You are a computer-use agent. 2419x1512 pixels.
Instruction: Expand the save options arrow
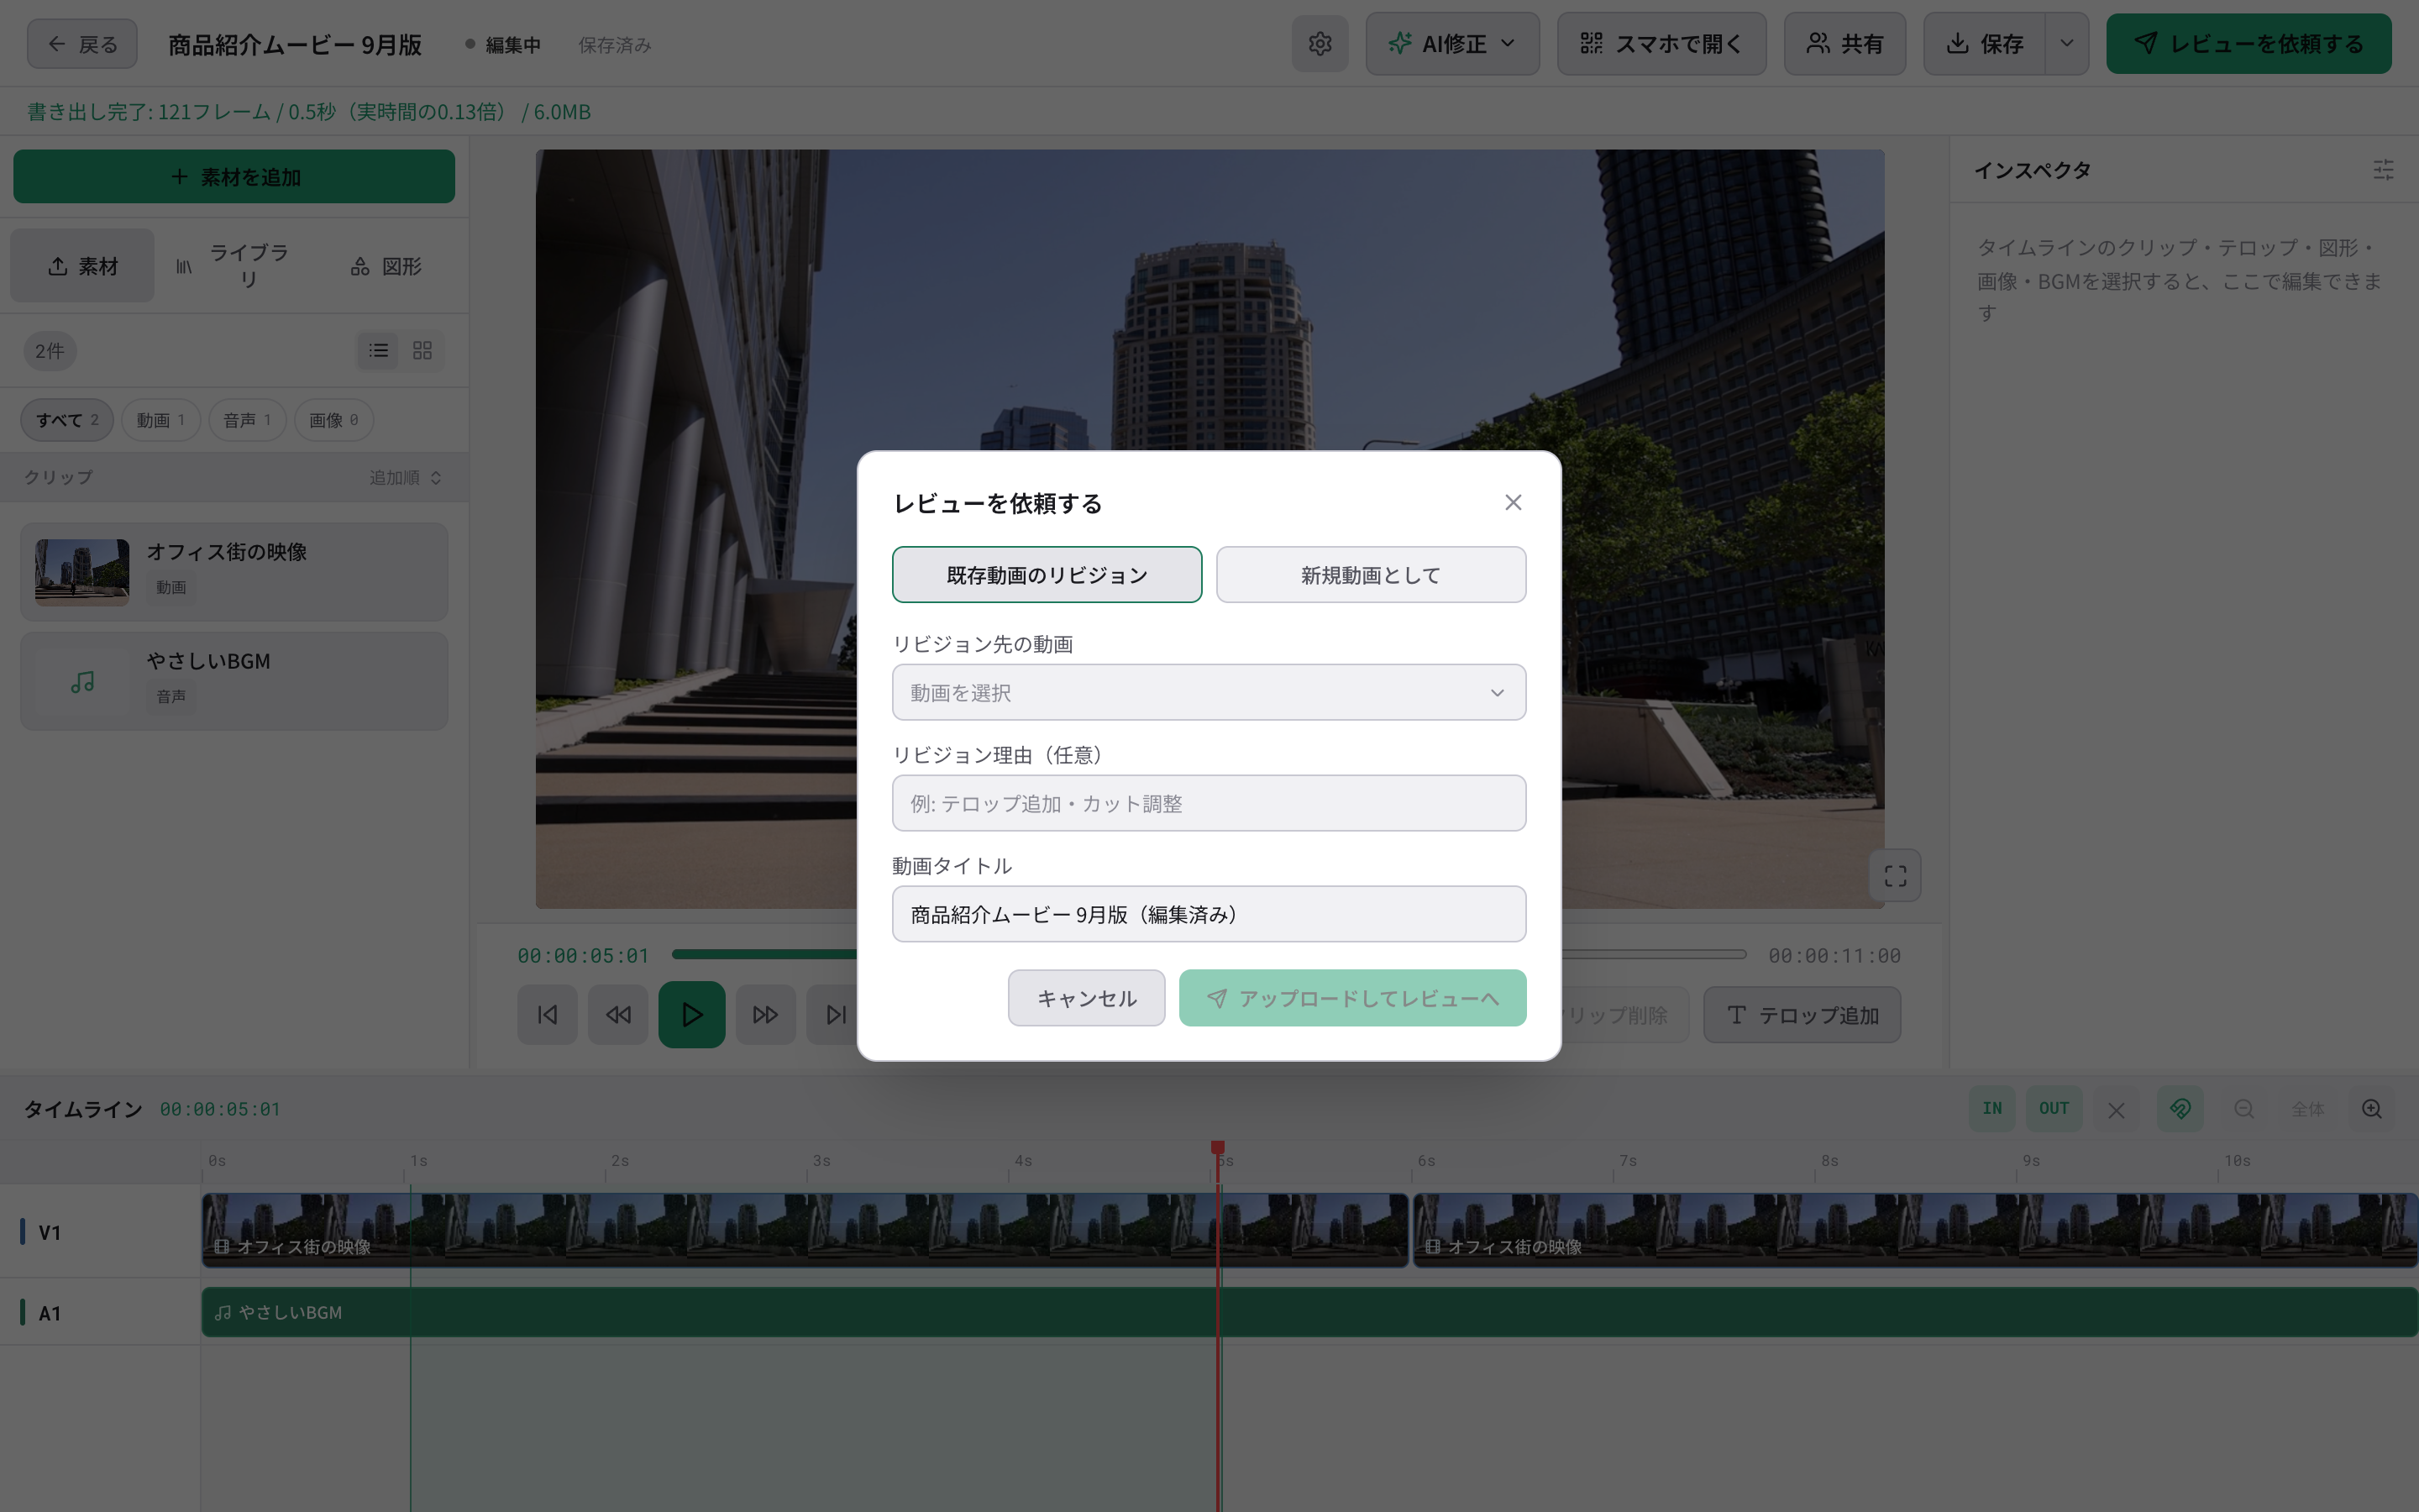point(2066,44)
